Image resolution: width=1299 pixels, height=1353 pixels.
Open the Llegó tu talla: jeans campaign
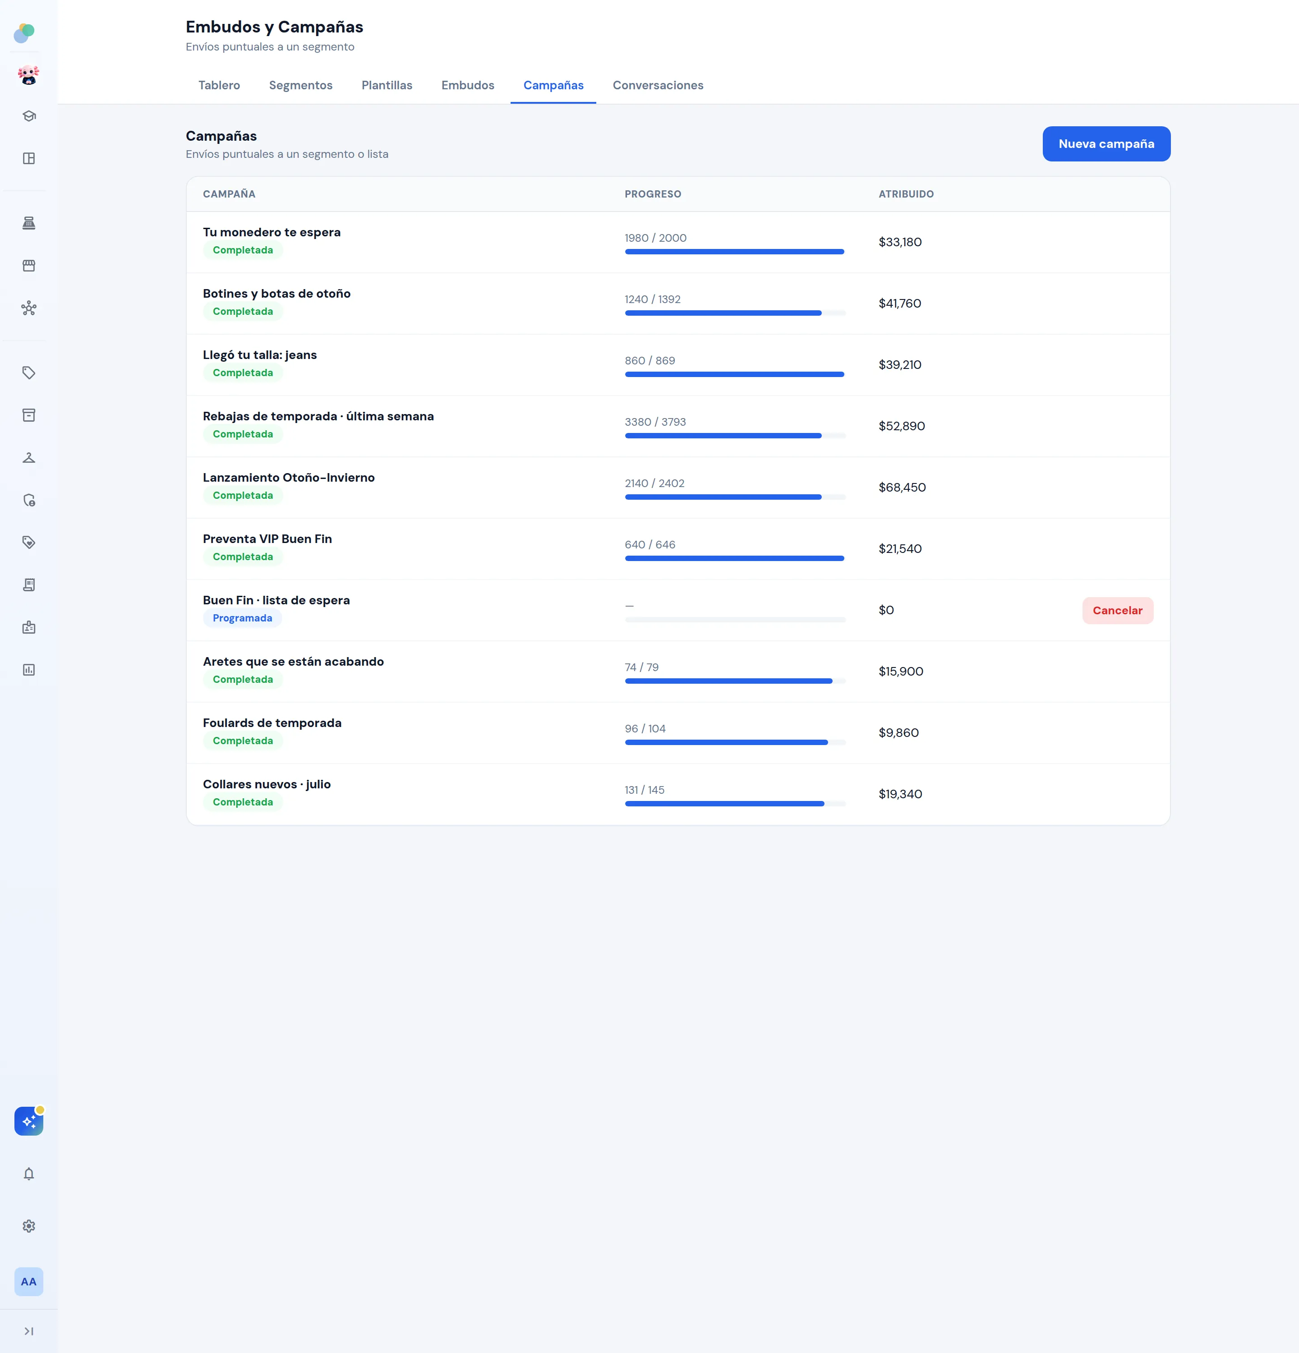678,365
